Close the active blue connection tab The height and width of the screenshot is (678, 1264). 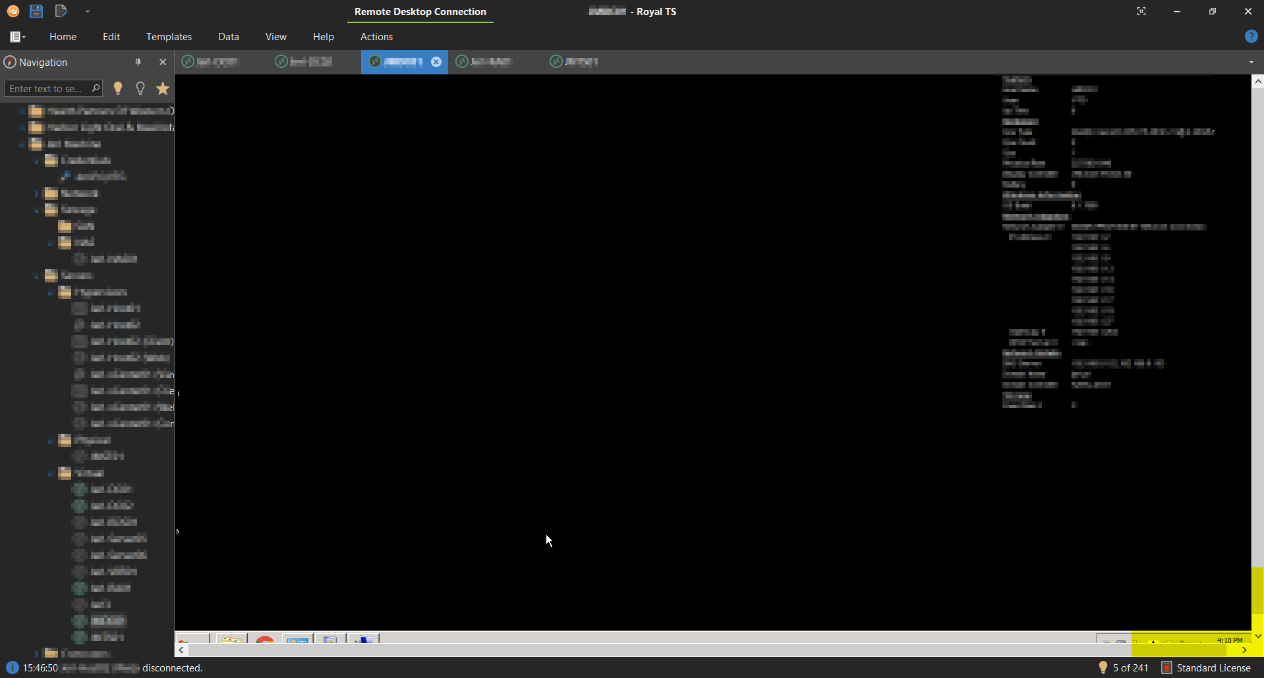click(x=436, y=62)
